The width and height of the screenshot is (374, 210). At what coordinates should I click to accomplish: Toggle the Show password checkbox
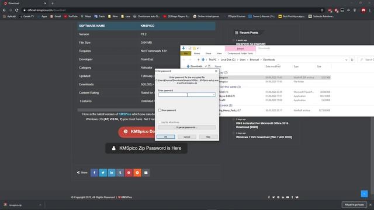(160, 110)
